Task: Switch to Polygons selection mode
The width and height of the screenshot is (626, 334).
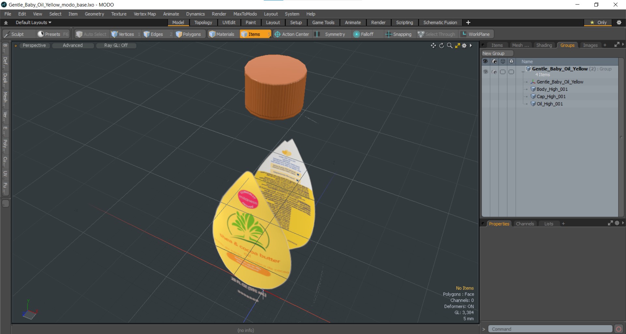Action: 189,34
